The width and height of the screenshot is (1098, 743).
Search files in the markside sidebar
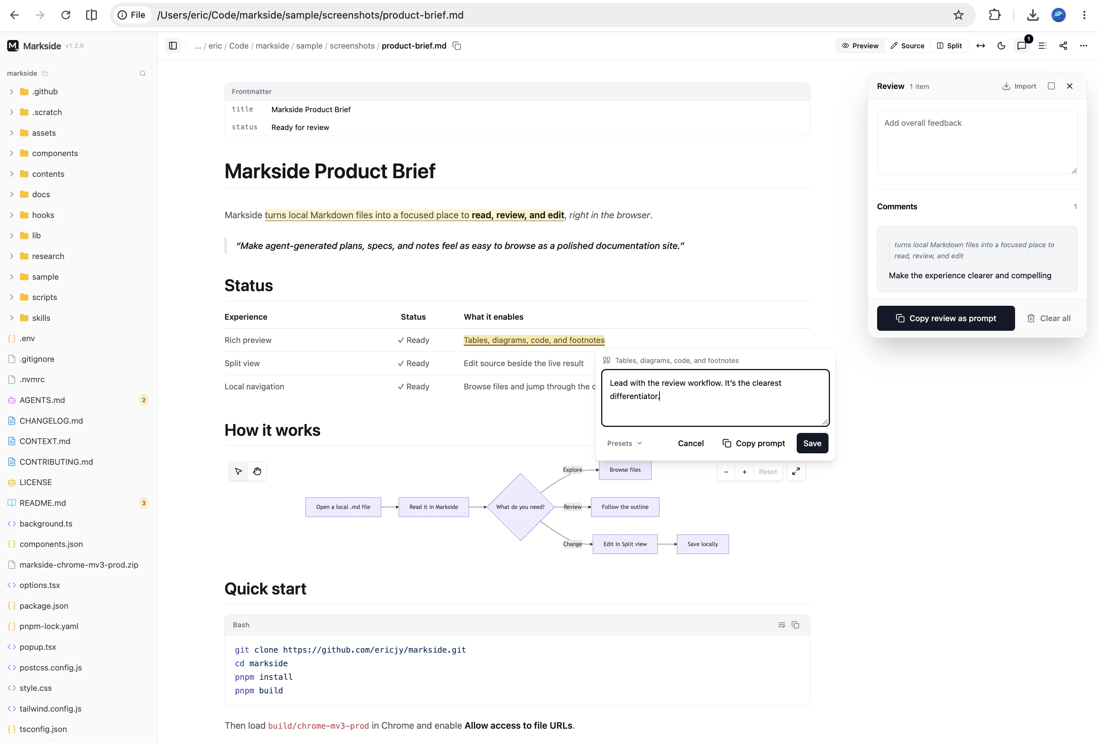coord(143,73)
